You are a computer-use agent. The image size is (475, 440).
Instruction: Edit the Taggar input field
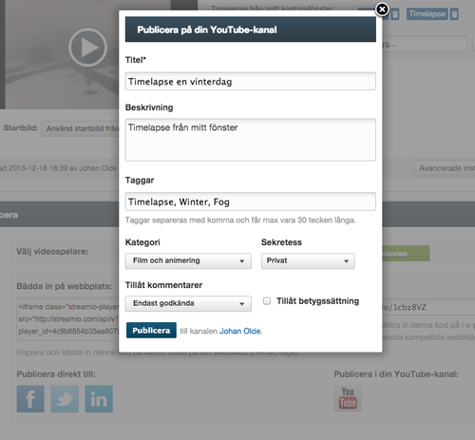coord(251,201)
